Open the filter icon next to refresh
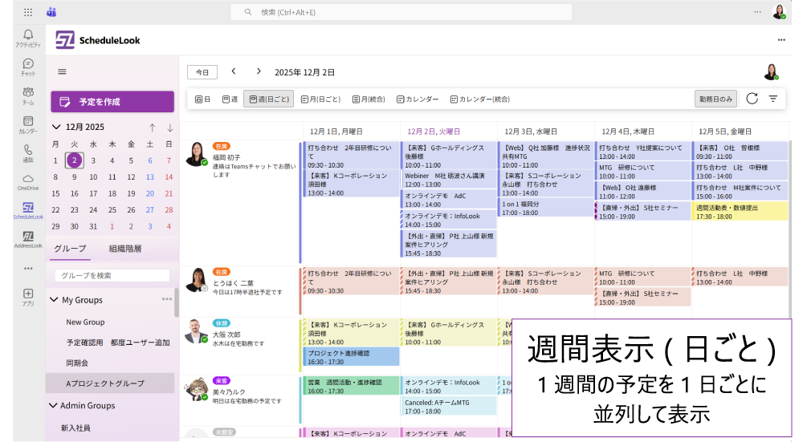 click(773, 99)
